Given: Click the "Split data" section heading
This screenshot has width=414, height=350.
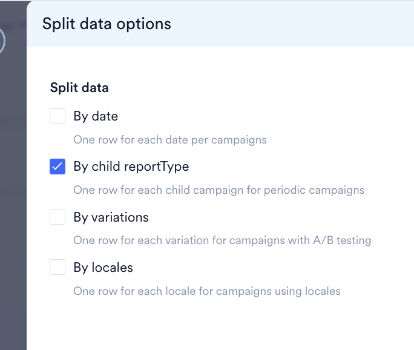Looking at the screenshot, I should pos(79,88).
